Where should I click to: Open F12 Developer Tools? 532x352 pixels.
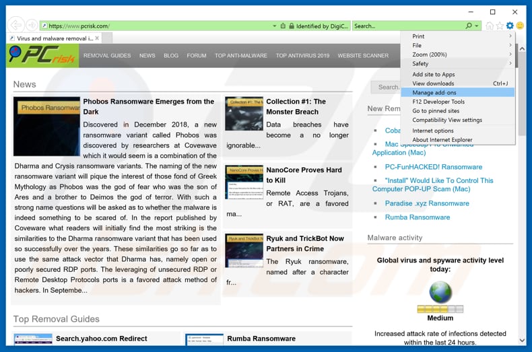click(x=458, y=102)
